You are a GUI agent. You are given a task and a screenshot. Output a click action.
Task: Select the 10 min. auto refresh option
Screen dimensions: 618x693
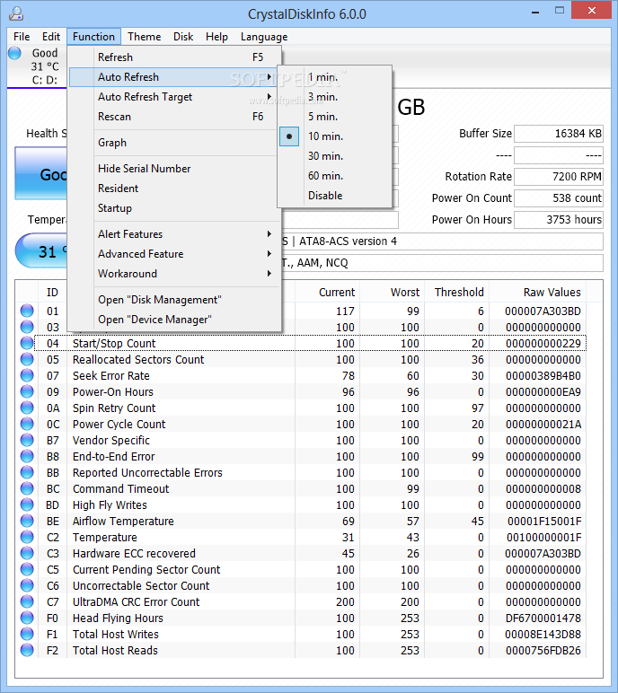(334, 136)
